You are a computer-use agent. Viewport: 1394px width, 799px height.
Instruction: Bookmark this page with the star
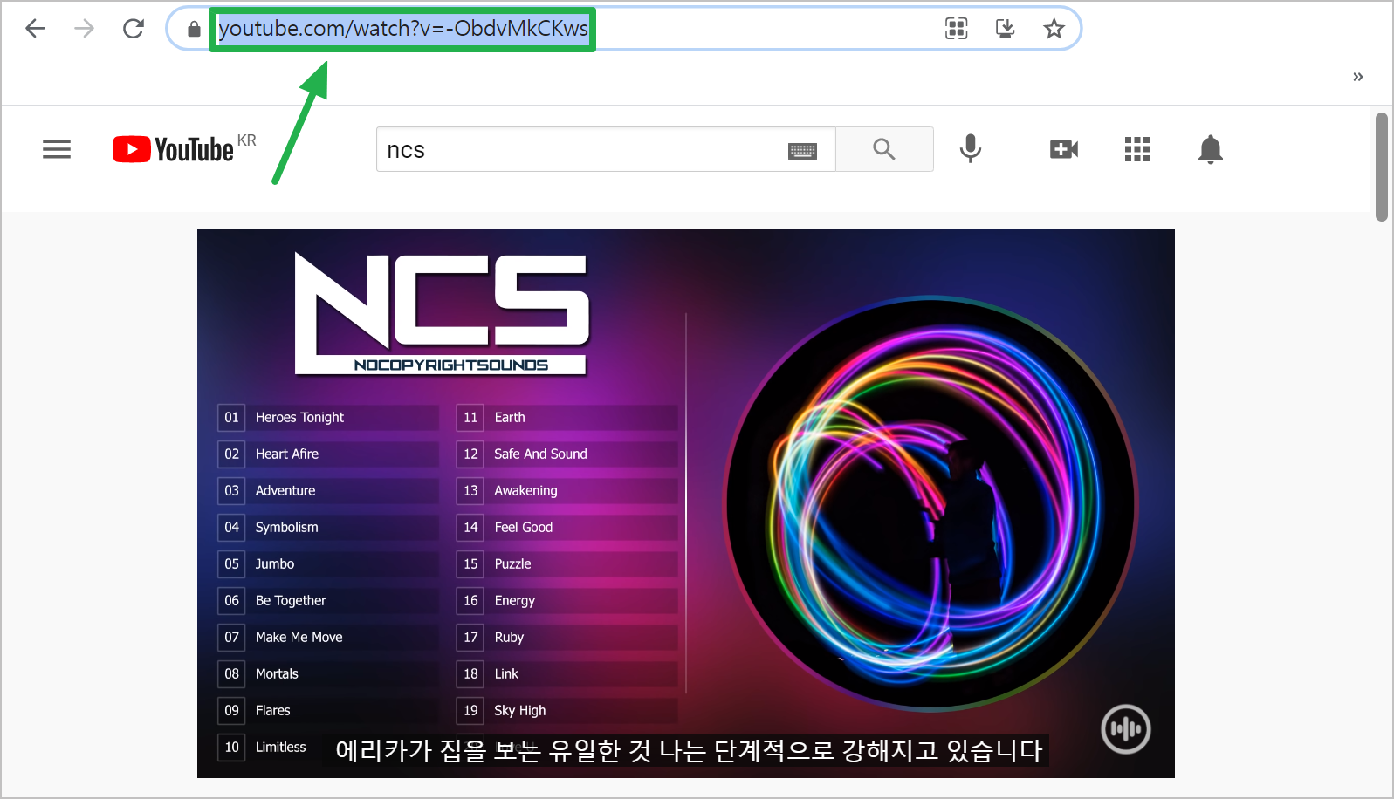pos(1054,29)
